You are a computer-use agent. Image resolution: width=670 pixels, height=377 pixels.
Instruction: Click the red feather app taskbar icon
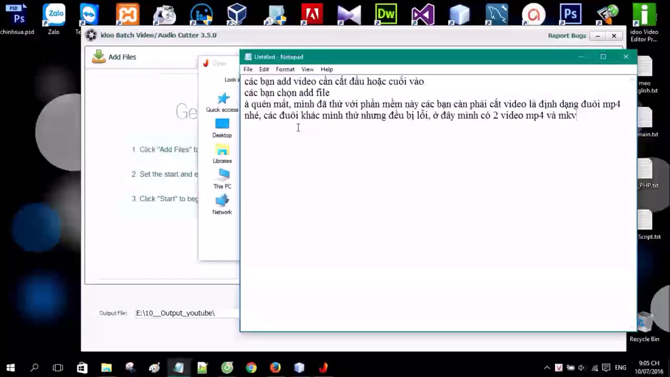[323, 368]
